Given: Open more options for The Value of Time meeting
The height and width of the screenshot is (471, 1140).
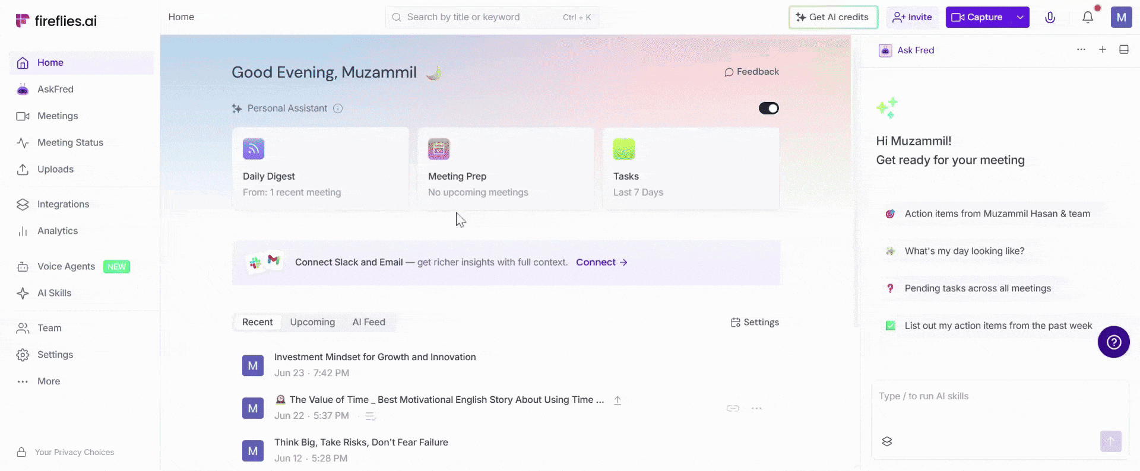Looking at the screenshot, I should click(x=756, y=408).
